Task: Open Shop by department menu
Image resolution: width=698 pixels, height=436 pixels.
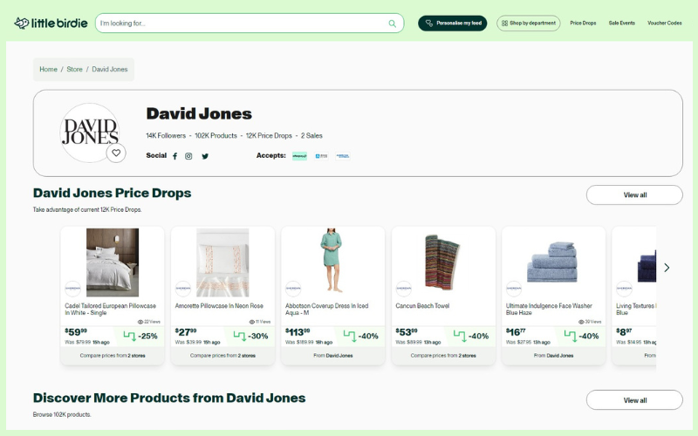Action: (x=529, y=24)
